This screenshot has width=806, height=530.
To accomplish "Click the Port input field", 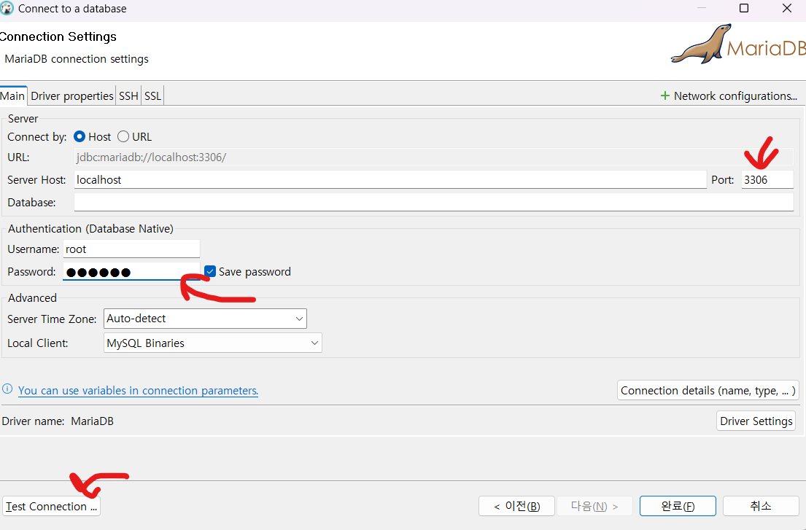I will tap(767, 180).
